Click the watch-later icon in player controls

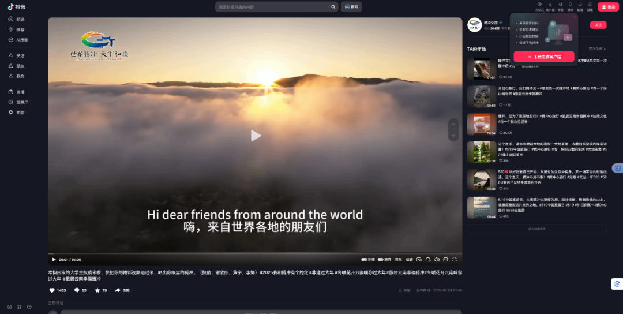[x=419, y=260]
